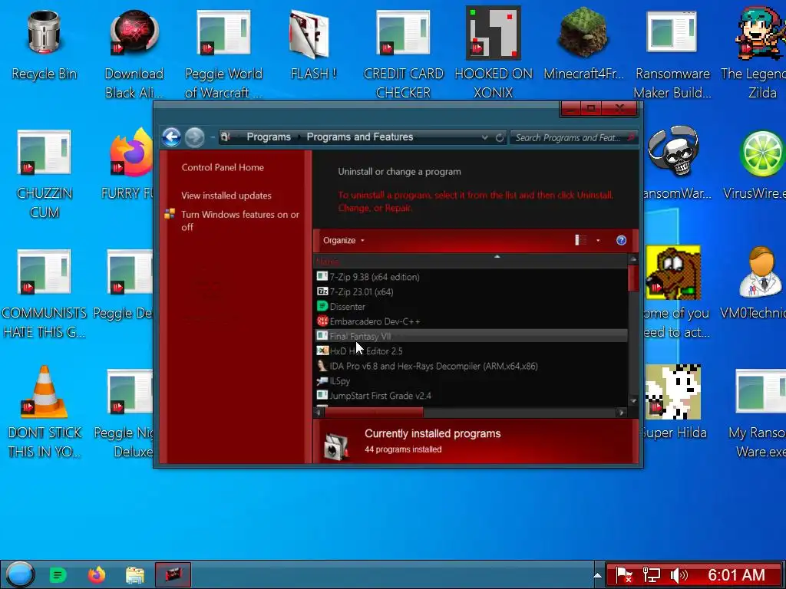Image resolution: width=786 pixels, height=589 pixels.
Task: Click the Programs and Features breadcrumb
Action: (x=360, y=137)
